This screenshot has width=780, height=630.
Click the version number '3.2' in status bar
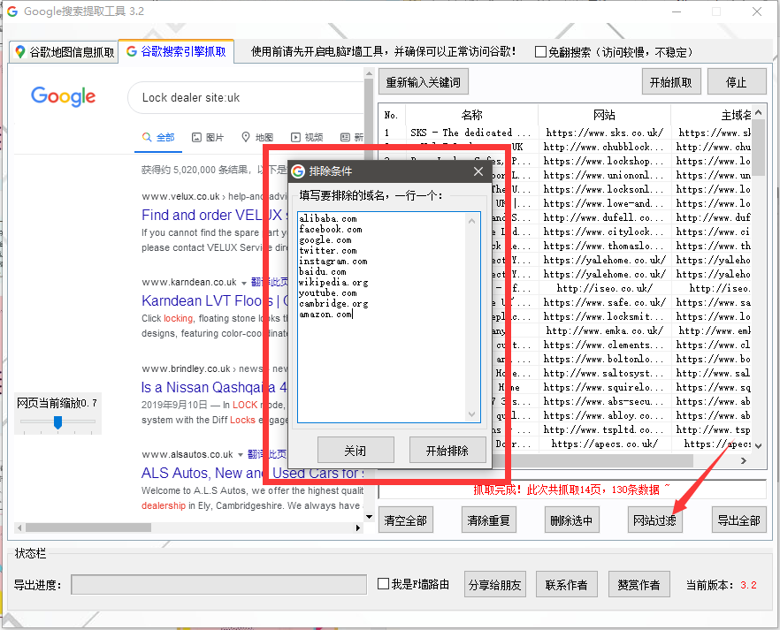point(748,585)
